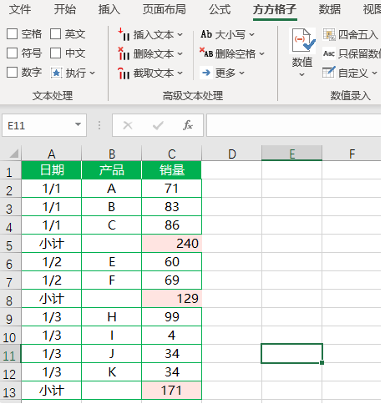Viewport: 385px width, 409px height.
Task: Switch to the 开始 tab
Action: [65, 9]
